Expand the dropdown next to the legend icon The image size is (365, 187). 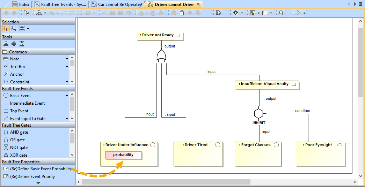click(271, 13)
